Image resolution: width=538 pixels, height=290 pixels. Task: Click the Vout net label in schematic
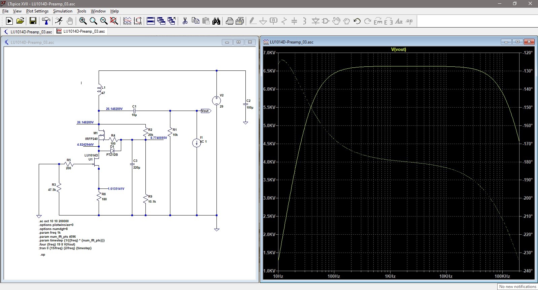pos(205,111)
